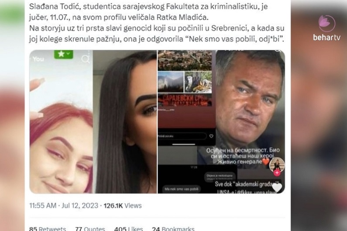Open the 77 Quotes list

coord(90,228)
